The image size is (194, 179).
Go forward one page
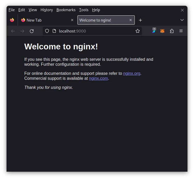(x=22, y=31)
